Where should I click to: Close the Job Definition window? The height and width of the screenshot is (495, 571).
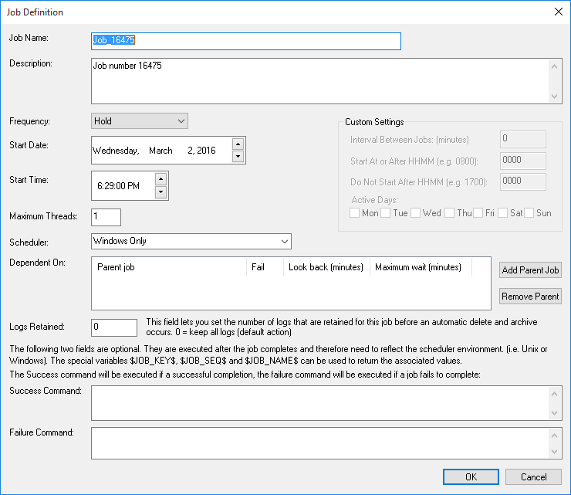pyautogui.click(x=558, y=12)
